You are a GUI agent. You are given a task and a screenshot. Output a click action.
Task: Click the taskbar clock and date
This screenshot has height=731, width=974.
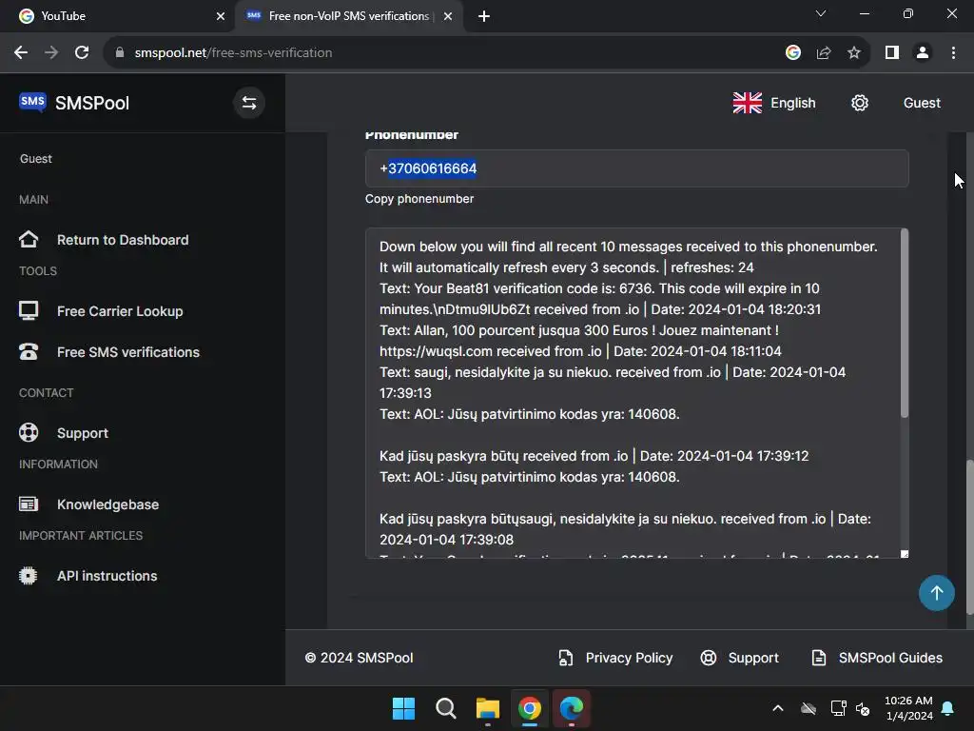point(908,708)
